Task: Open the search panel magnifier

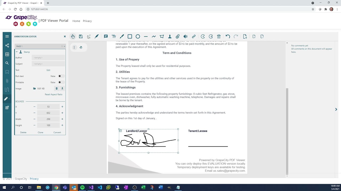Action: 7,63
